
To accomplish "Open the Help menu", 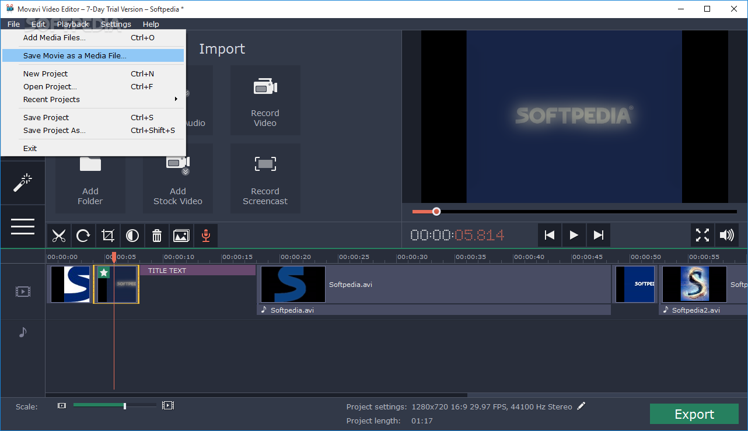I will (x=151, y=24).
